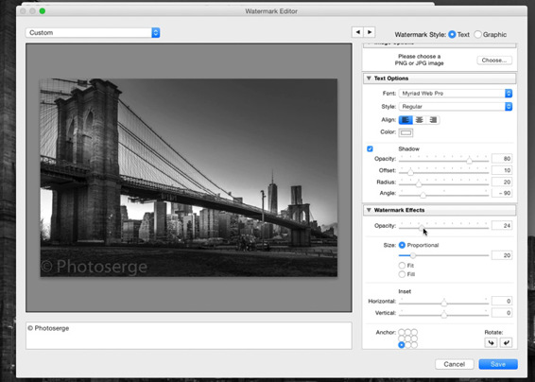The height and width of the screenshot is (382, 535).
Task: Adjust the Shadow Opacity slider
Action: [469, 160]
